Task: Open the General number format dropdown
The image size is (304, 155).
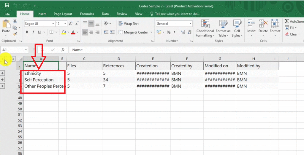Action: click(x=190, y=24)
